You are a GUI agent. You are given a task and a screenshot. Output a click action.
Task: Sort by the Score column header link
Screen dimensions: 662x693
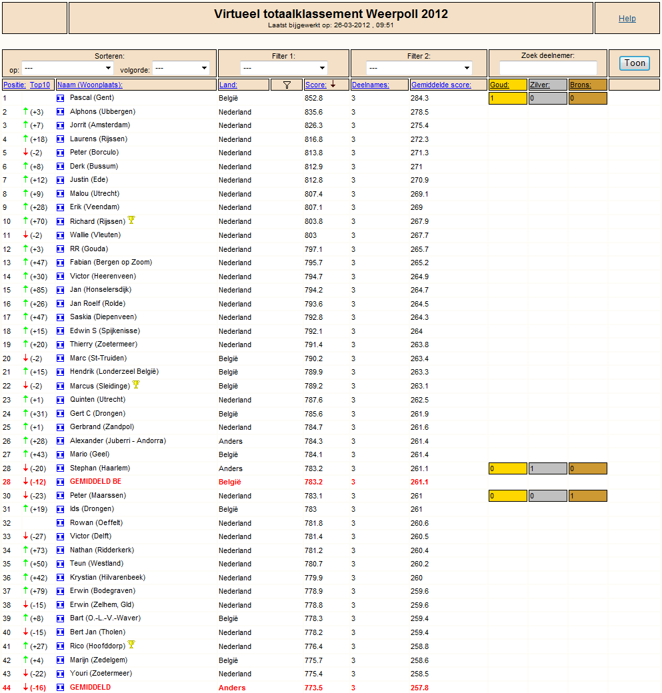(316, 85)
